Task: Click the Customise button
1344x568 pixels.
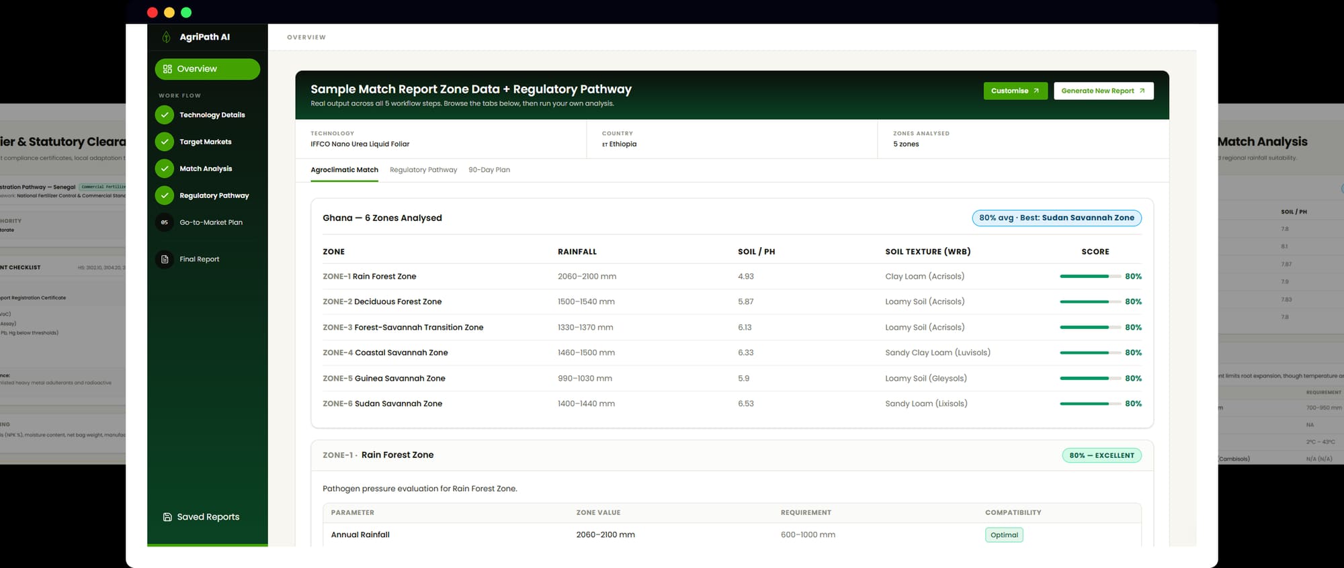Action: pyautogui.click(x=1015, y=91)
